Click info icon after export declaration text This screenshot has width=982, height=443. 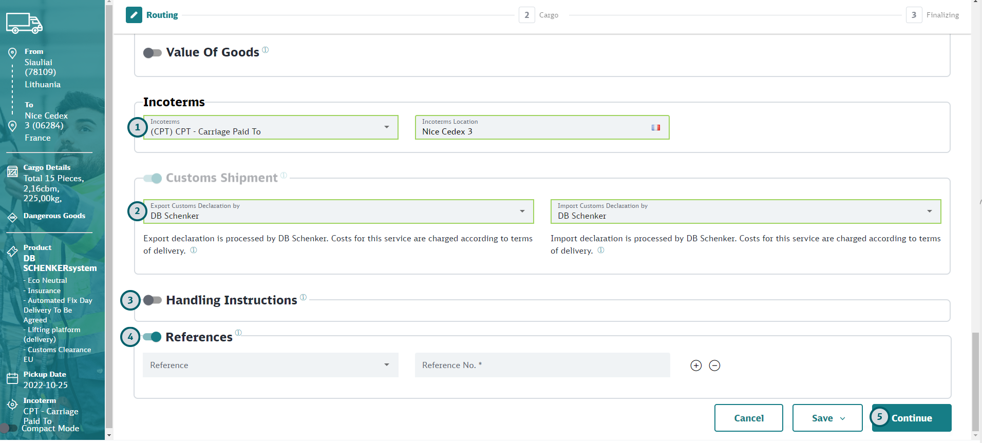[x=194, y=251]
